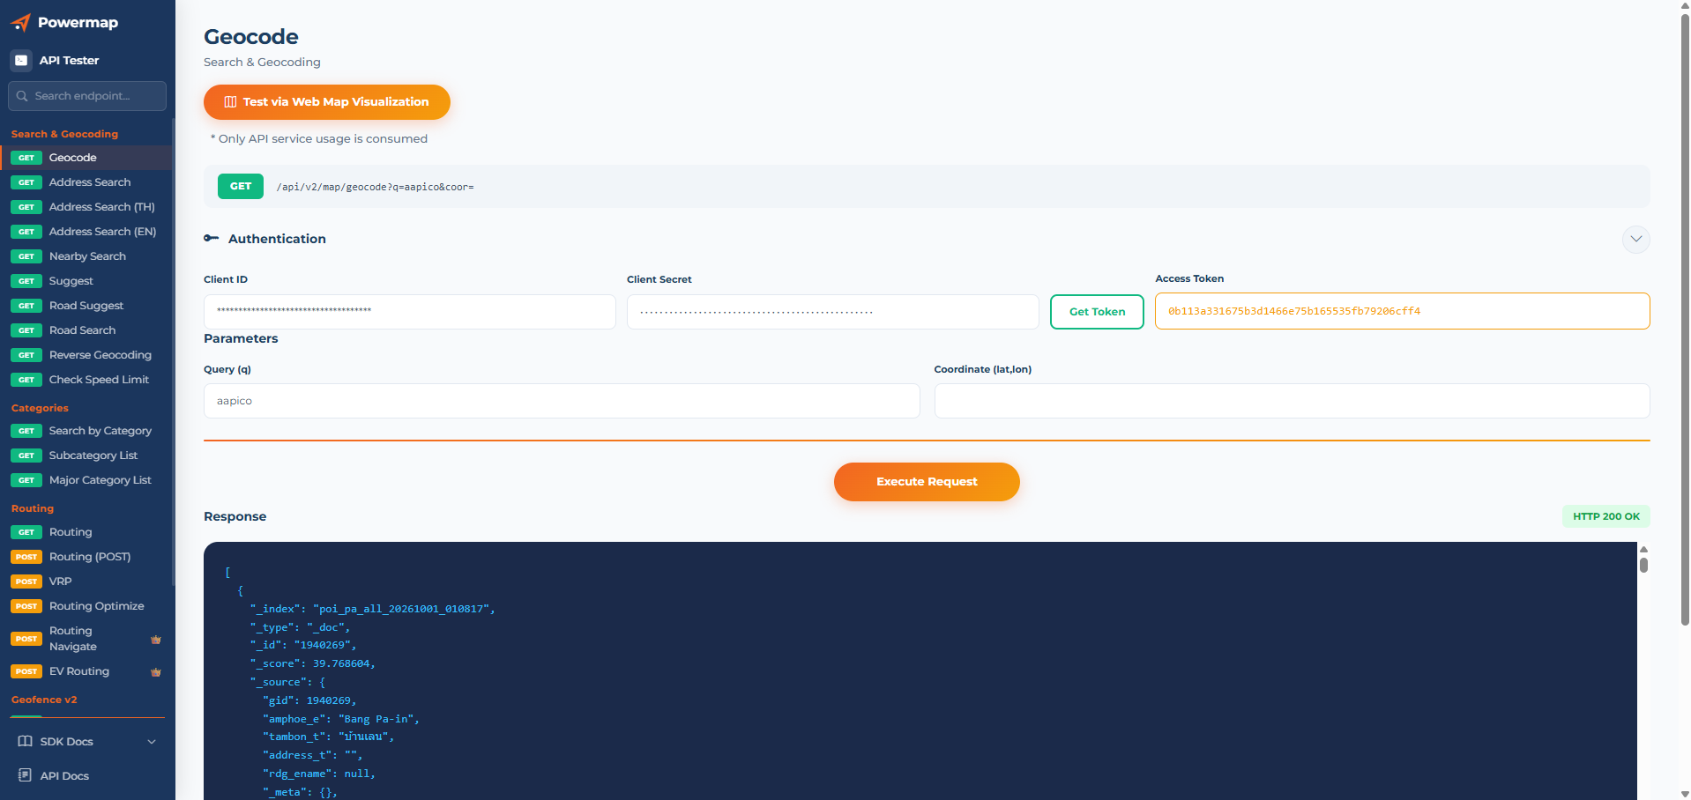Screen dimensions: 1691x800
Task: Click the API Tester header link
Action: (69, 61)
